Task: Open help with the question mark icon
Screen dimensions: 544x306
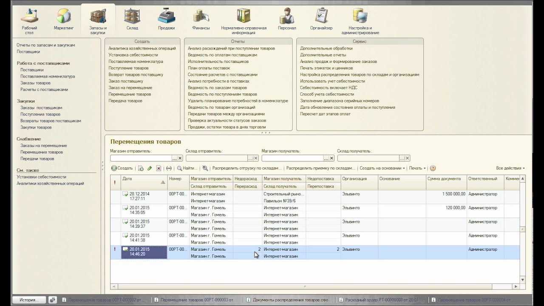Action: [433, 168]
